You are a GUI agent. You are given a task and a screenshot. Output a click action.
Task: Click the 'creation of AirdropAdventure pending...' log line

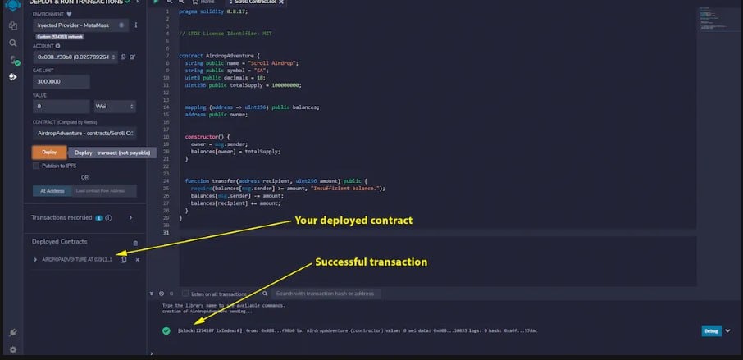[x=207, y=312]
